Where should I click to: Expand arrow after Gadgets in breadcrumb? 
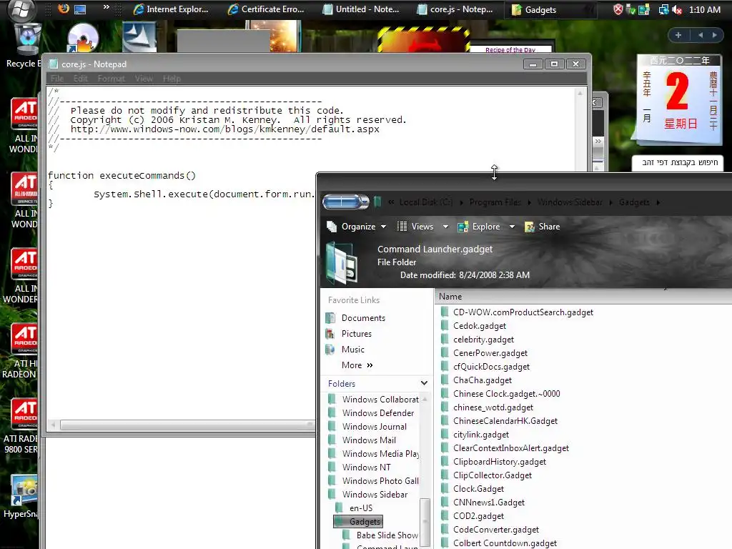tap(658, 202)
